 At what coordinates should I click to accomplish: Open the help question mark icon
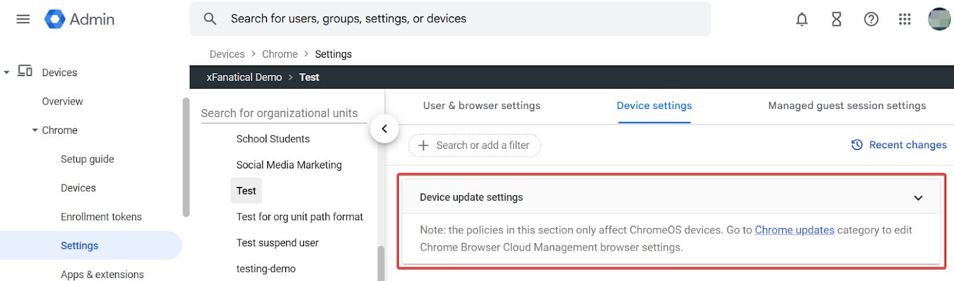click(871, 19)
